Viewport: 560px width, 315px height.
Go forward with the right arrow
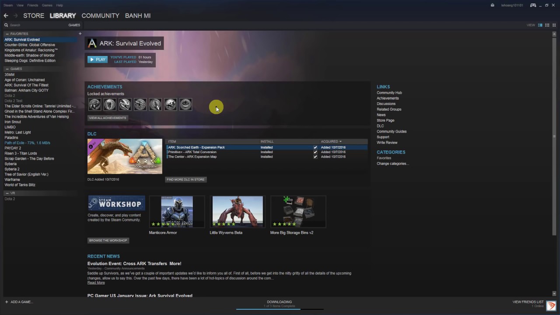[16, 16]
